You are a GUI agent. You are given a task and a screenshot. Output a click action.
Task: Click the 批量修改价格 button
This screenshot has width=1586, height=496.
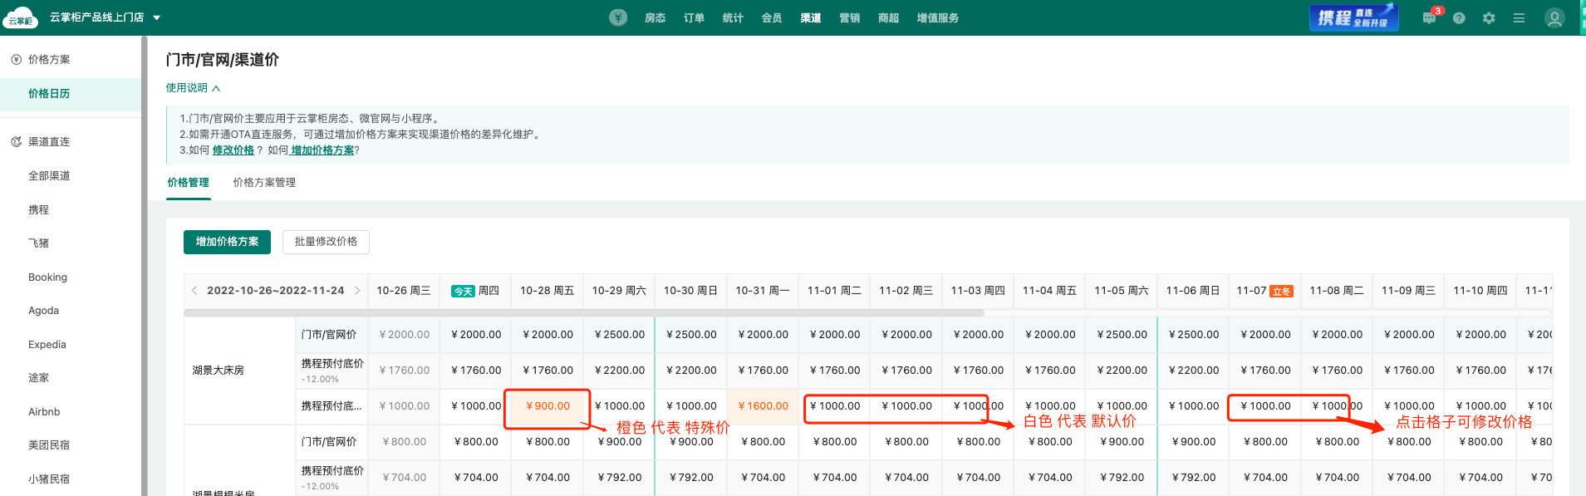click(326, 242)
